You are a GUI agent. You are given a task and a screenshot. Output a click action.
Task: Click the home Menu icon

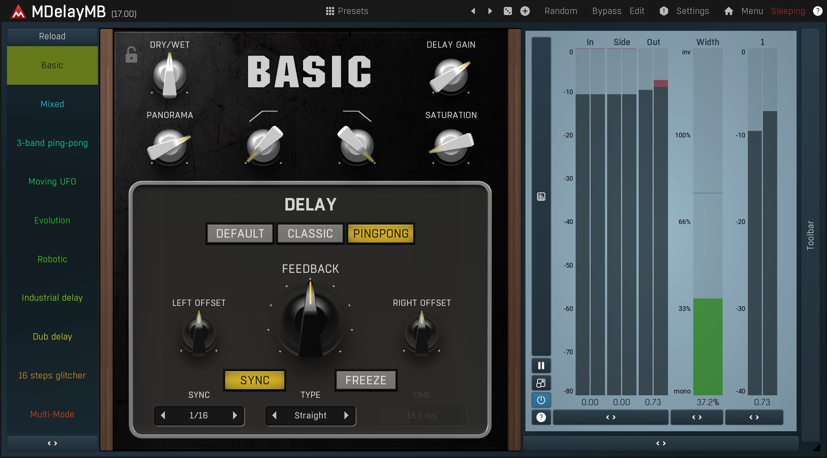tap(728, 11)
